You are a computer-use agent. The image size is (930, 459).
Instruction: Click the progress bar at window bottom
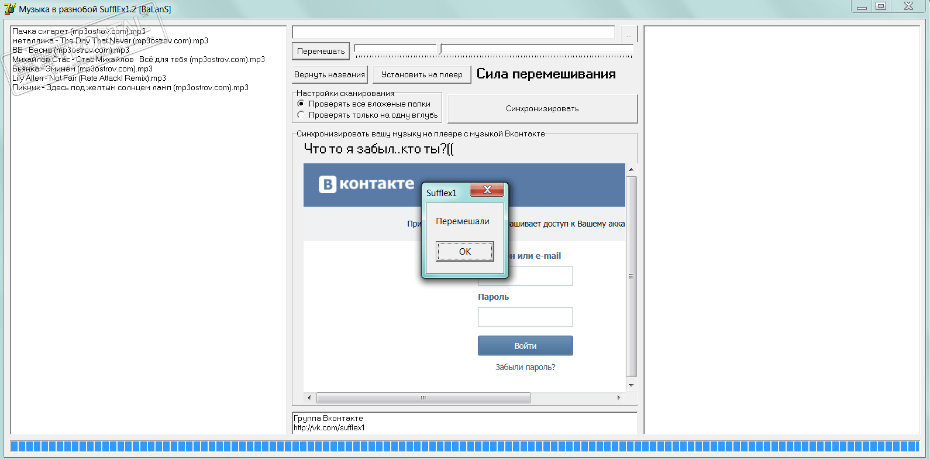[x=465, y=446]
